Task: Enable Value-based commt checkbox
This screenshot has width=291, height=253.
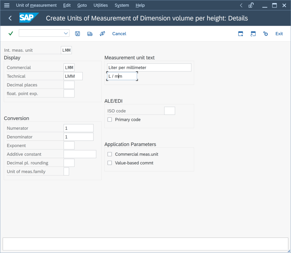Action: [x=110, y=163]
